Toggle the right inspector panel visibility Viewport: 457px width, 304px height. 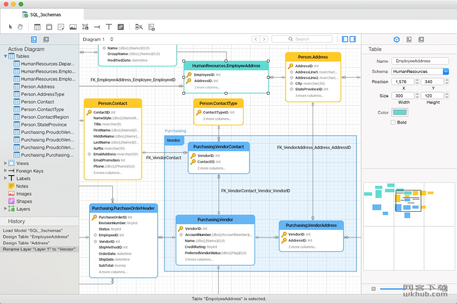(x=353, y=39)
